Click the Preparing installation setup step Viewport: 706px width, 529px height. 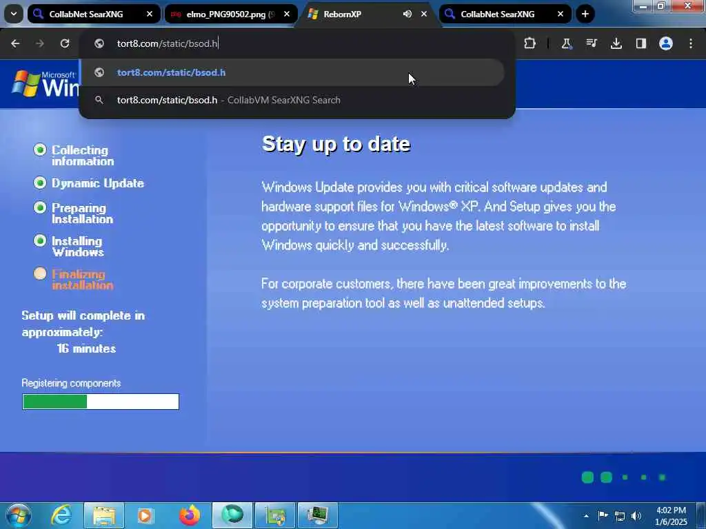(x=73, y=214)
